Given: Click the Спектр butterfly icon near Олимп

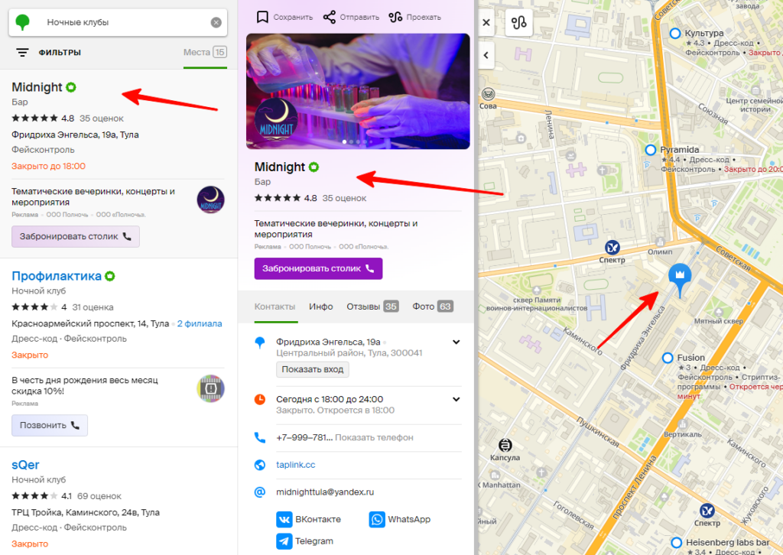Looking at the screenshot, I should (x=612, y=247).
